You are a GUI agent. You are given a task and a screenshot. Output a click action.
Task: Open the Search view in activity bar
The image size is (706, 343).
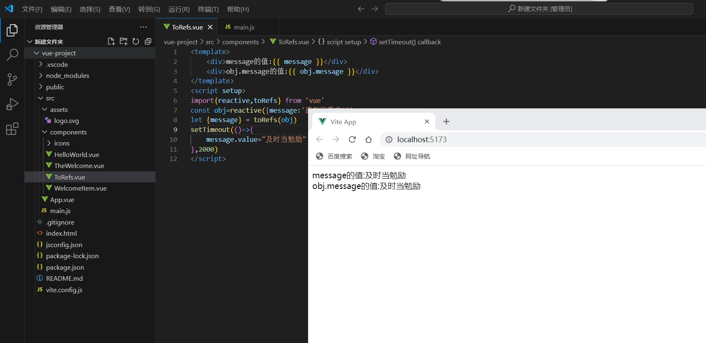[x=12, y=55]
